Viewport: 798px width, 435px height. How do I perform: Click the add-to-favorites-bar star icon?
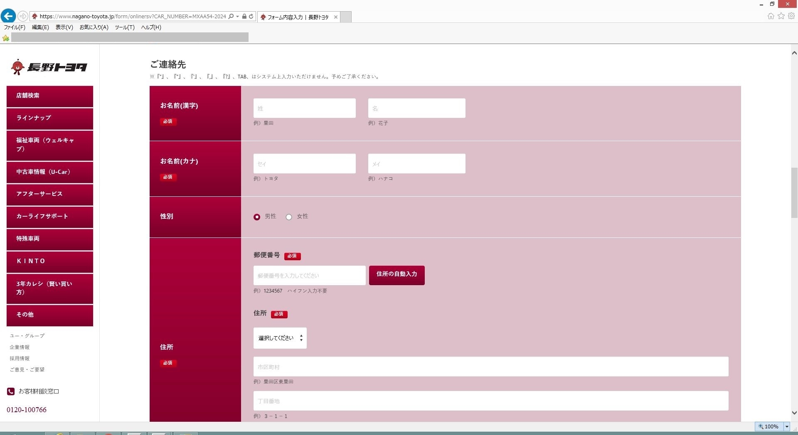pos(6,38)
